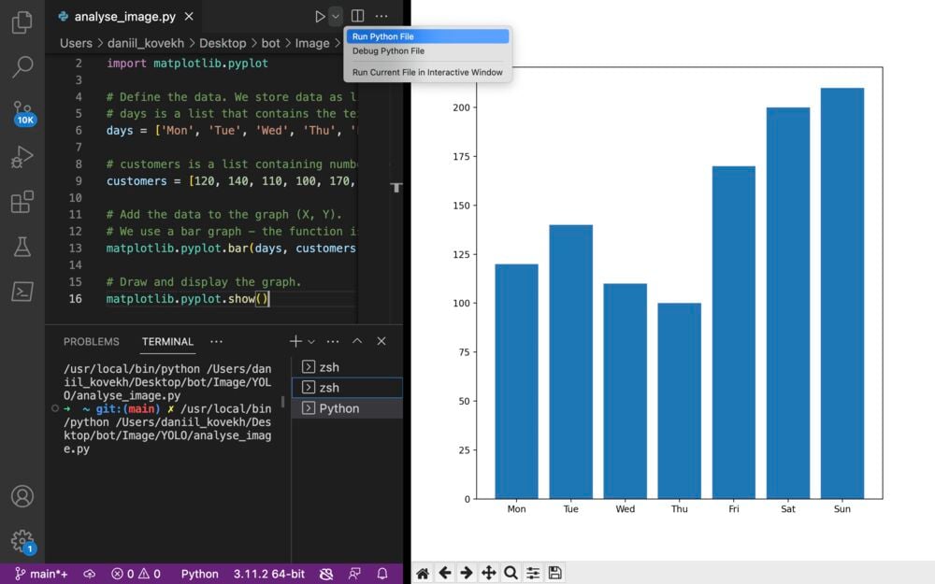Click the Split Editor Right icon
This screenshot has height=584, width=935.
coord(357,16)
